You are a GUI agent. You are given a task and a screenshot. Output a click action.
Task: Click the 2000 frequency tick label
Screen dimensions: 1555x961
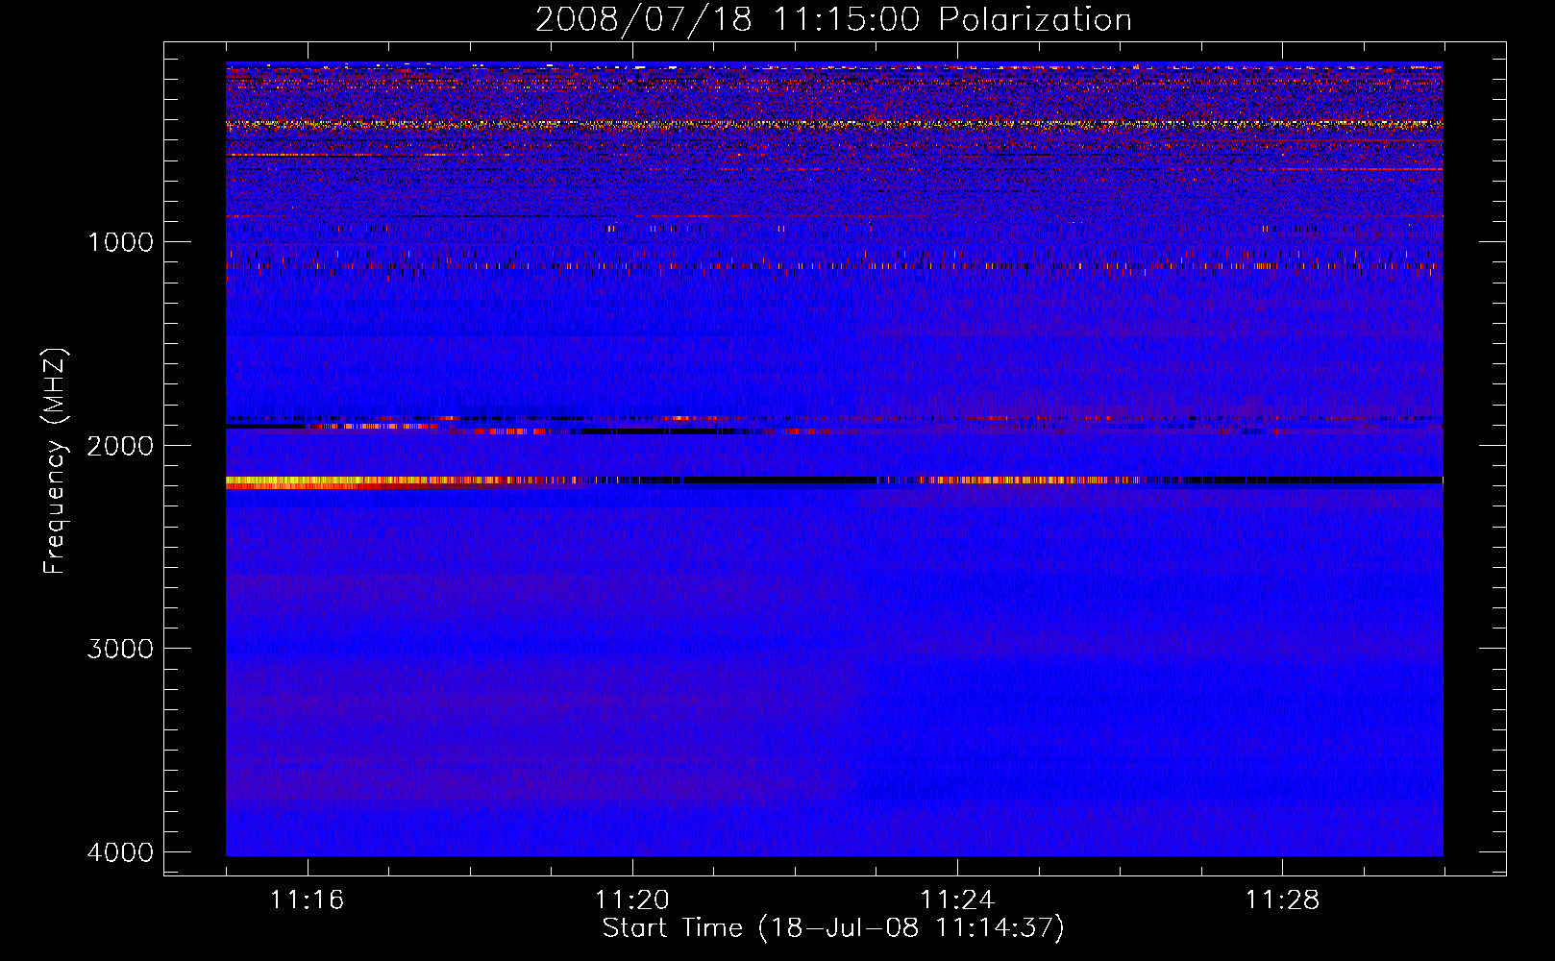pos(120,445)
